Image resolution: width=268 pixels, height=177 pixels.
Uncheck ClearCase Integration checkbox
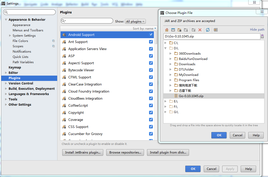(151, 84)
